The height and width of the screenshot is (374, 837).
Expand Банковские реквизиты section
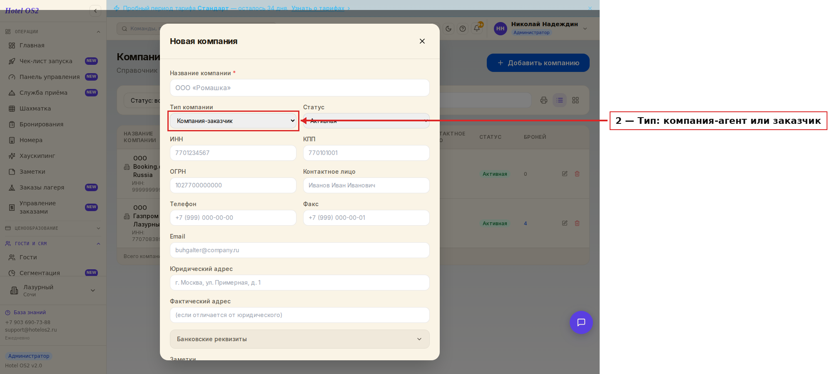(x=300, y=339)
